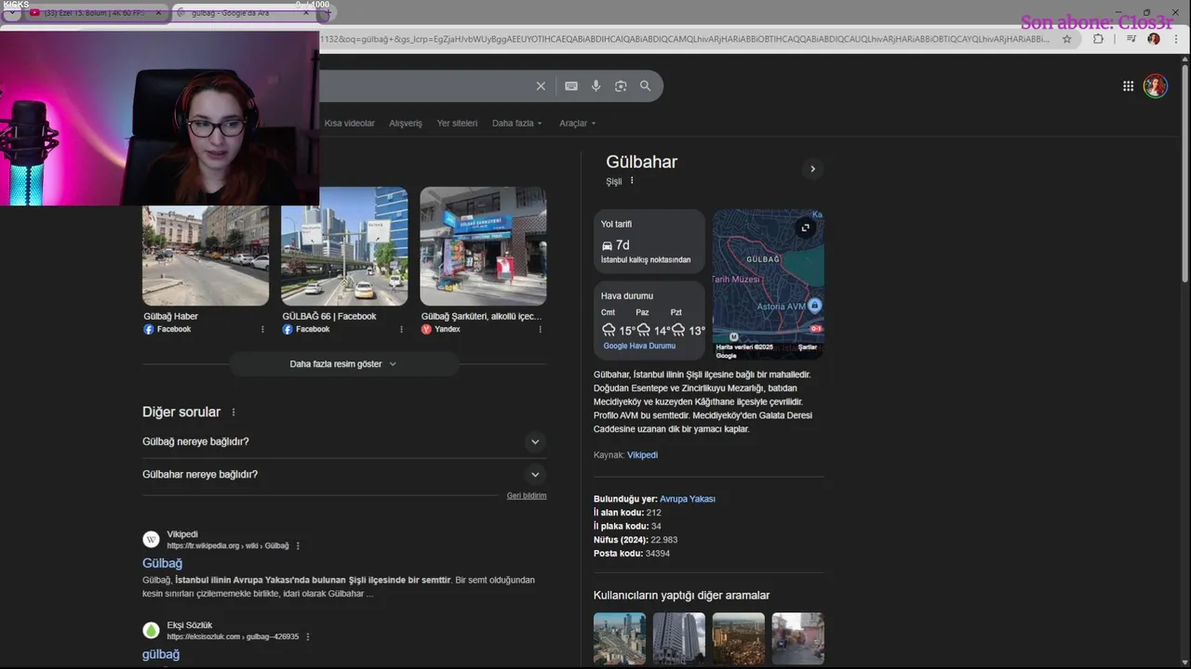Close the Ezel 15. Bölüm tab
Image resolution: width=1191 pixels, height=669 pixels.
(x=158, y=13)
